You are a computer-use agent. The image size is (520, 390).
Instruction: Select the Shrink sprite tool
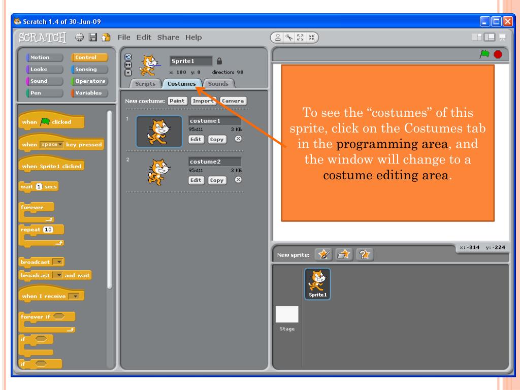pos(311,38)
